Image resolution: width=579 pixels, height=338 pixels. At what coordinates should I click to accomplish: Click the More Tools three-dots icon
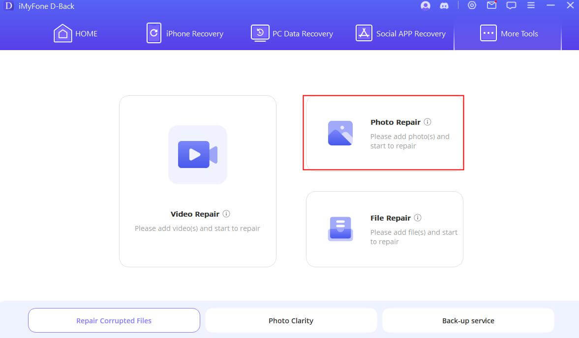pos(488,33)
